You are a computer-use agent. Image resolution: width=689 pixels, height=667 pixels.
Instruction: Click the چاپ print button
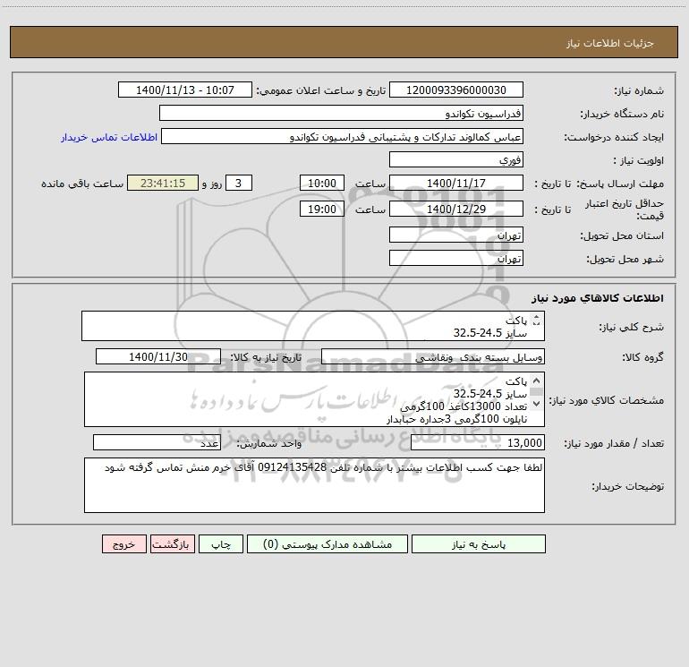(x=221, y=544)
